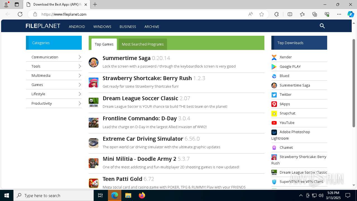Click the browser address bar URL
357x201 pixels.
[x=64, y=14]
